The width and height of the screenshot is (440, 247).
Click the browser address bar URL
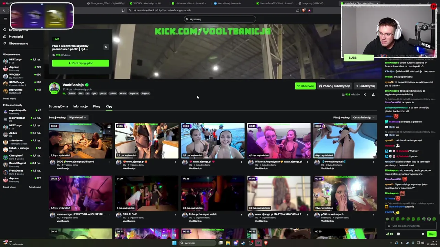[162, 10]
